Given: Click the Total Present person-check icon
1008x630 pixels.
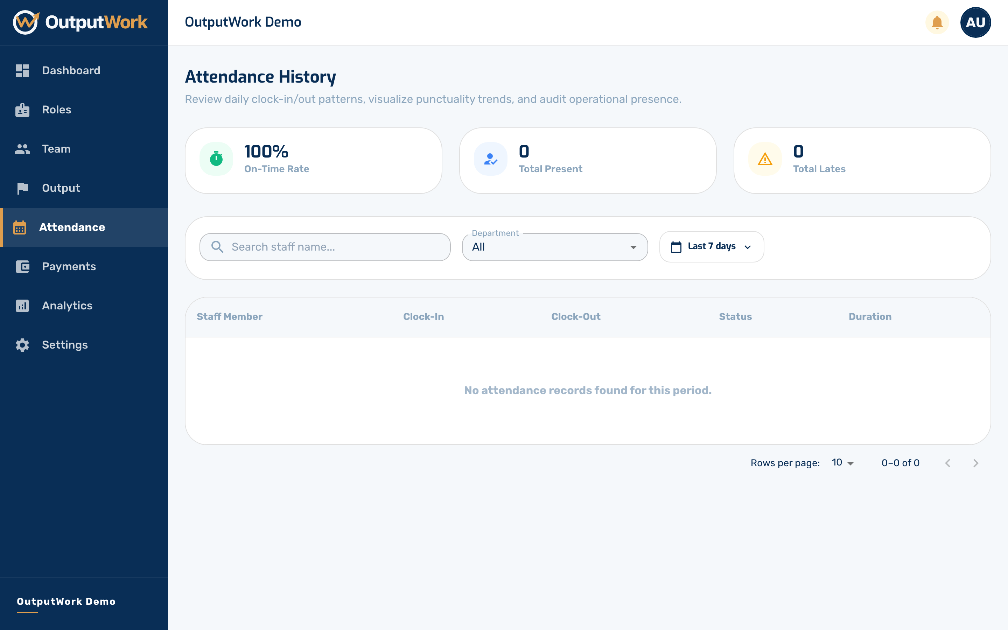Looking at the screenshot, I should click(491, 159).
